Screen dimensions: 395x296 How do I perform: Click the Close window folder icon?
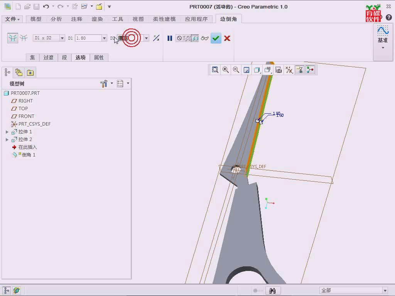(99, 7)
